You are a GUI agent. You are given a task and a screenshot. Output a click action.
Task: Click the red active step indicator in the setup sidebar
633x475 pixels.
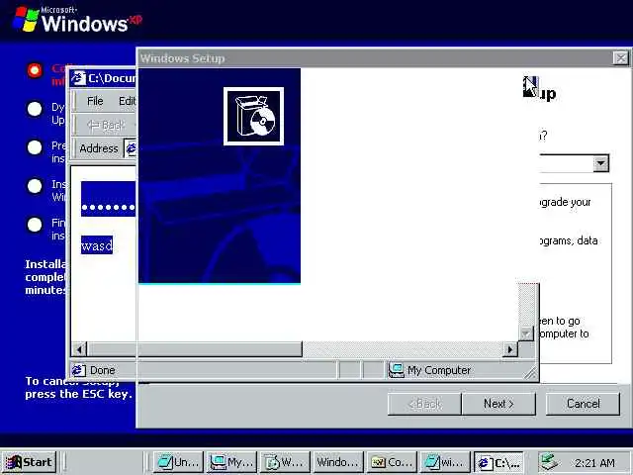click(35, 70)
